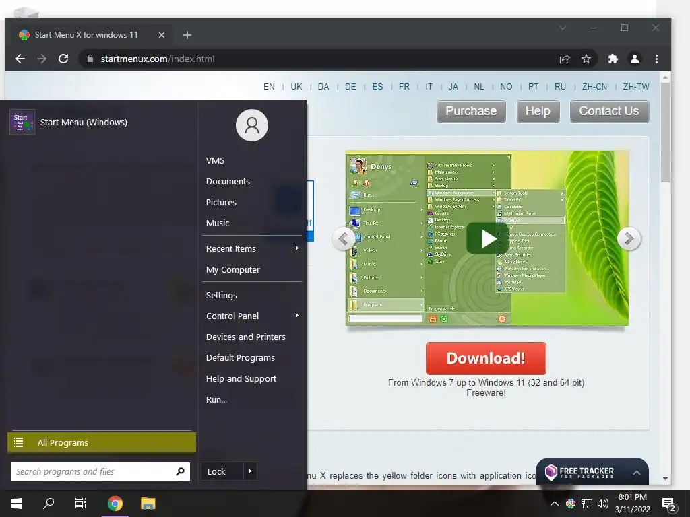Click the user avatar in start menu
The image size is (690, 517).
click(252, 125)
